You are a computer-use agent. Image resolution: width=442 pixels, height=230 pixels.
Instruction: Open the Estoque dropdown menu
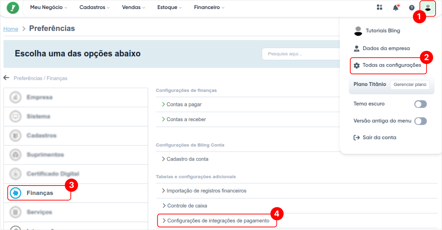pos(169,7)
